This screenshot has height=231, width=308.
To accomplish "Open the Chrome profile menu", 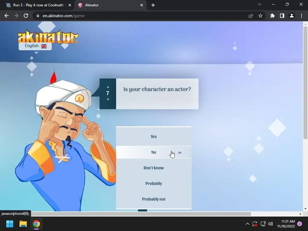I will pos(292,16).
